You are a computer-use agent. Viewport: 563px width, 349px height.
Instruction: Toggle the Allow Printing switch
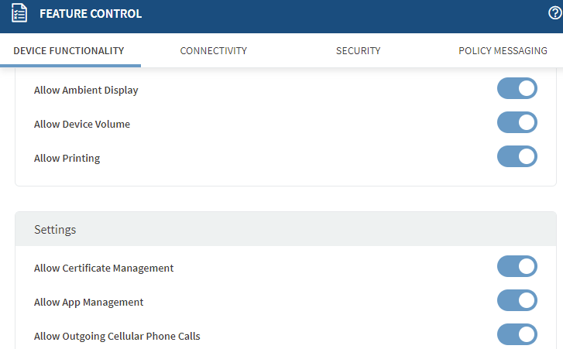pos(517,157)
